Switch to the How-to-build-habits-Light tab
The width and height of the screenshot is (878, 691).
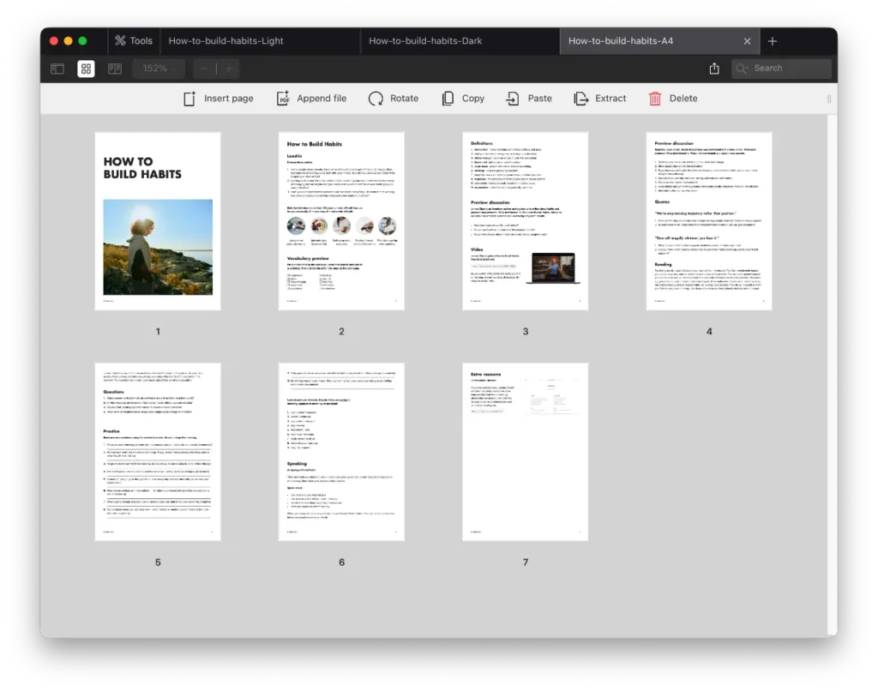point(225,40)
